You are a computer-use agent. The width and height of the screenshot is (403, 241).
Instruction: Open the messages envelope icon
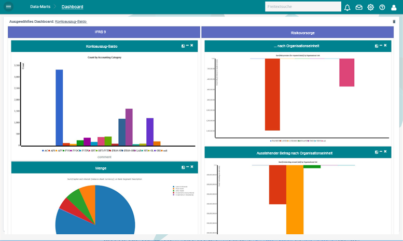point(359,7)
